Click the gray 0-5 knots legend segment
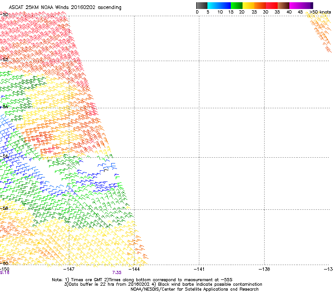The width and height of the screenshot is (333, 292). coord(202,5)
